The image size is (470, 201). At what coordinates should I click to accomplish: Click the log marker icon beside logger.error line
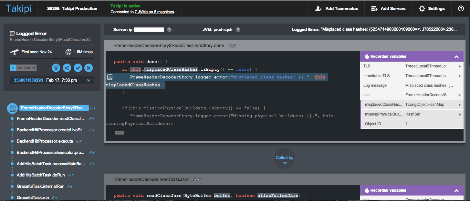[x=110, y=77]
